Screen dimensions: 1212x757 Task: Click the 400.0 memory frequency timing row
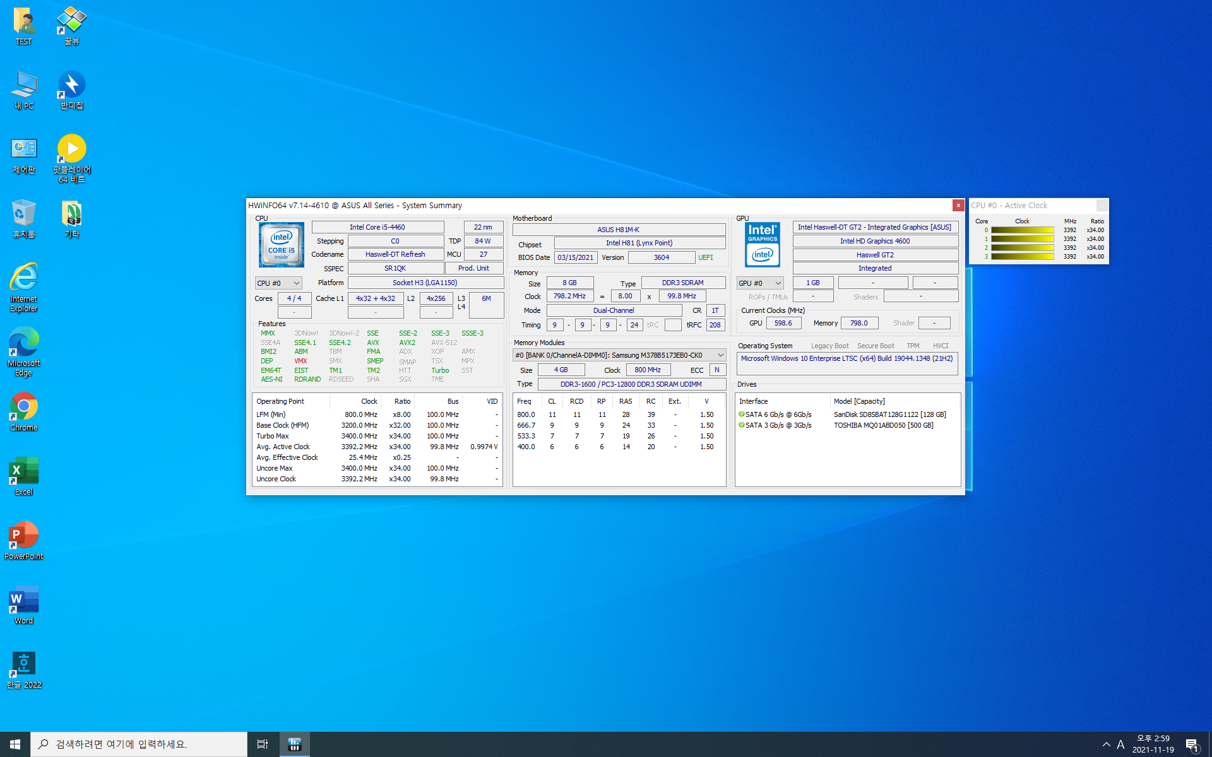click(x=619, y=447)
